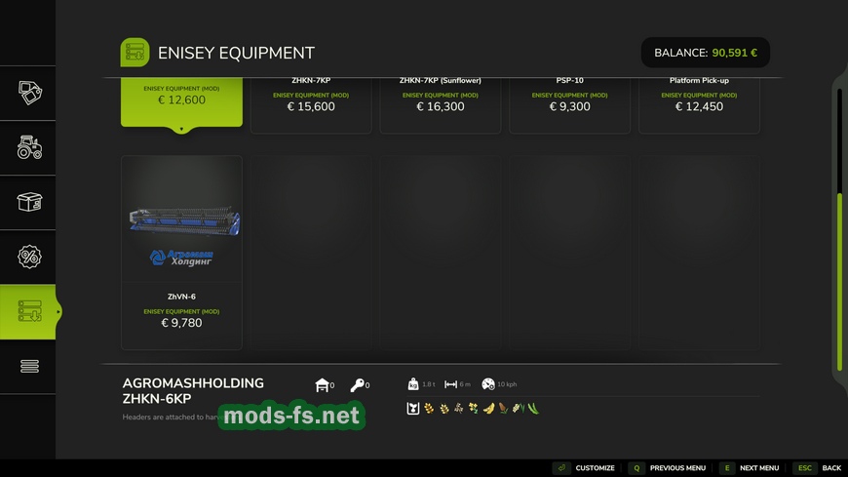Viewport: 848px width, 477px height.
Task: Select the PSP-10 item for € 9,300
Action: coord(569,103)
